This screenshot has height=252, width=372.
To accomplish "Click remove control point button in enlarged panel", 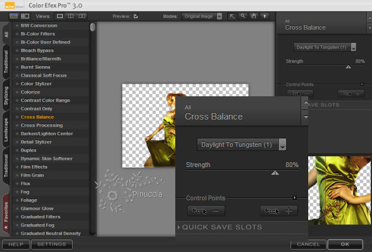I will point(206,210).
